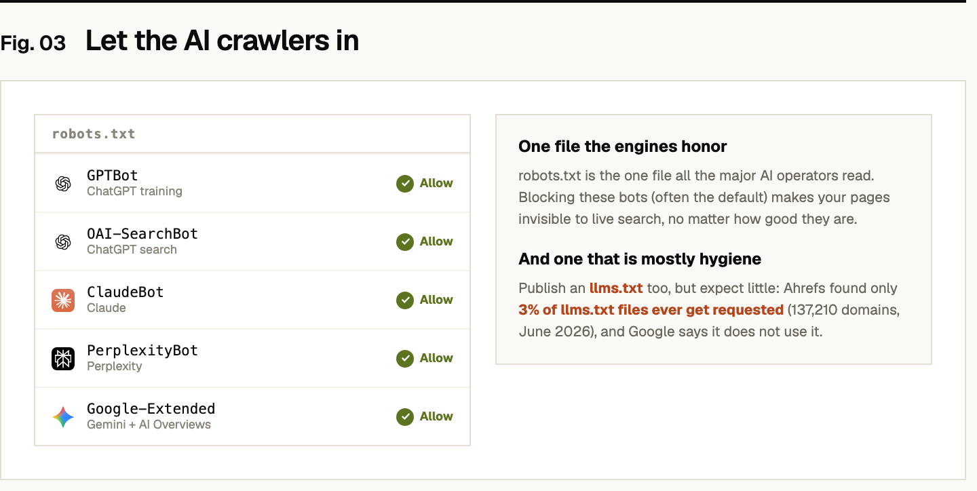Select the Google-Extended crawler name
Viewport: 977px width, 491px height.
pyautogui.click(x=151, y=409)
